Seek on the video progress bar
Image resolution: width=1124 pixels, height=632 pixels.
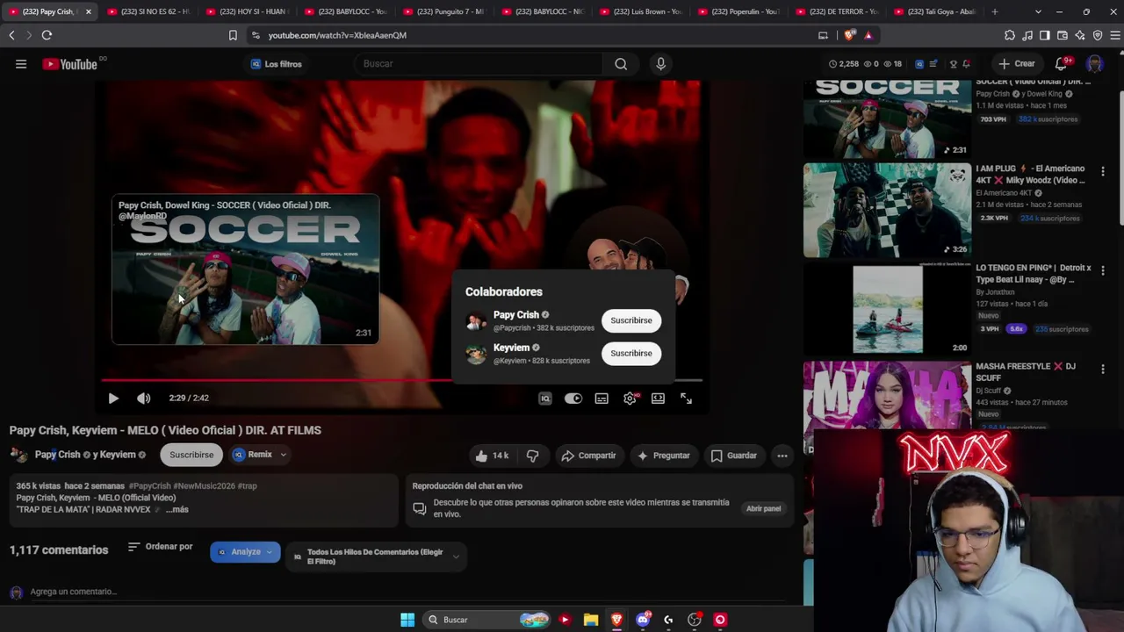(402, 380)
